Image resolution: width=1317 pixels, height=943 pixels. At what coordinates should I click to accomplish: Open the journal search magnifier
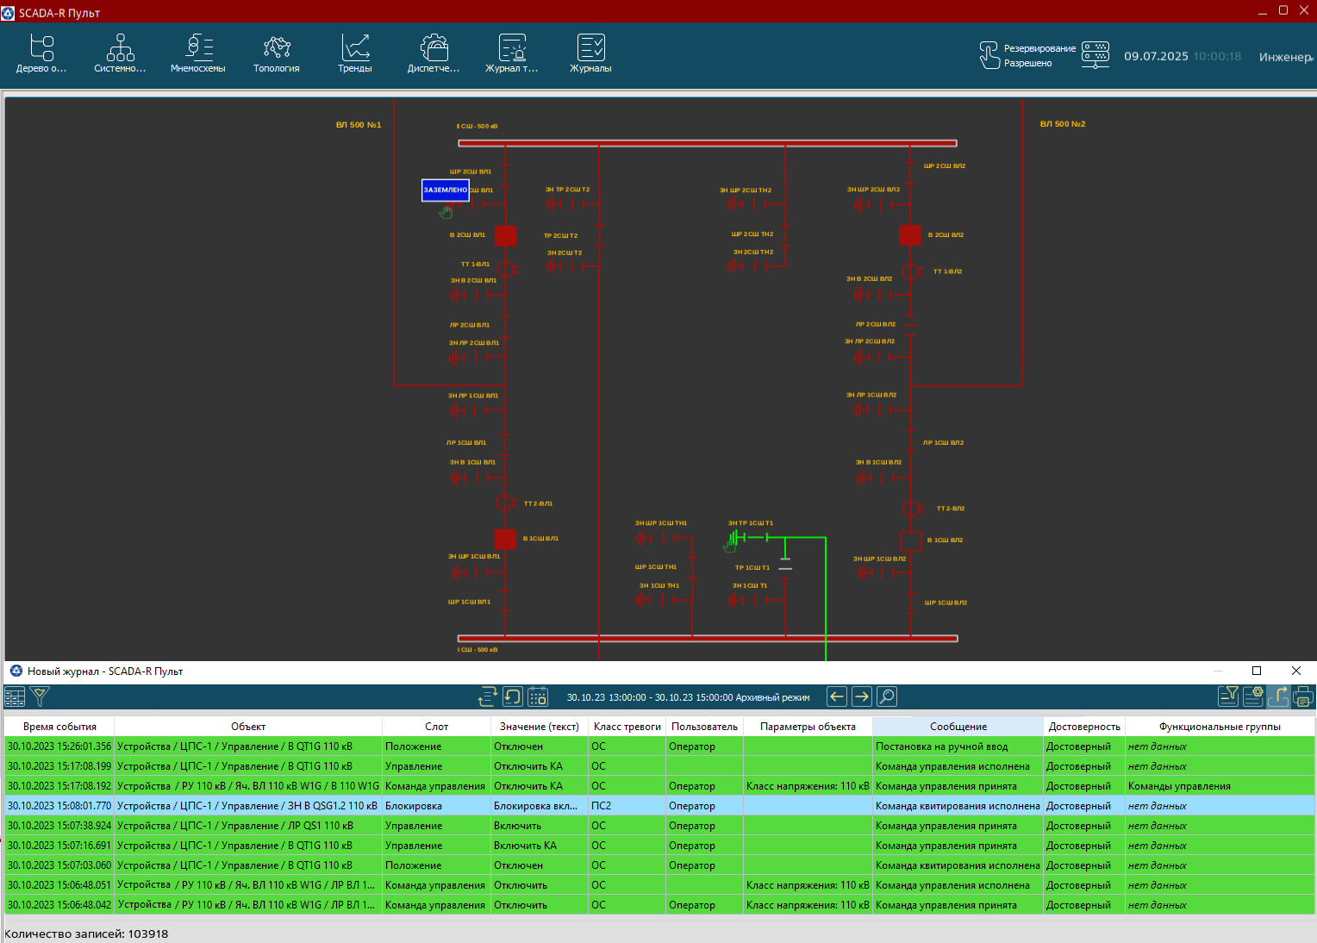(886, 696)
